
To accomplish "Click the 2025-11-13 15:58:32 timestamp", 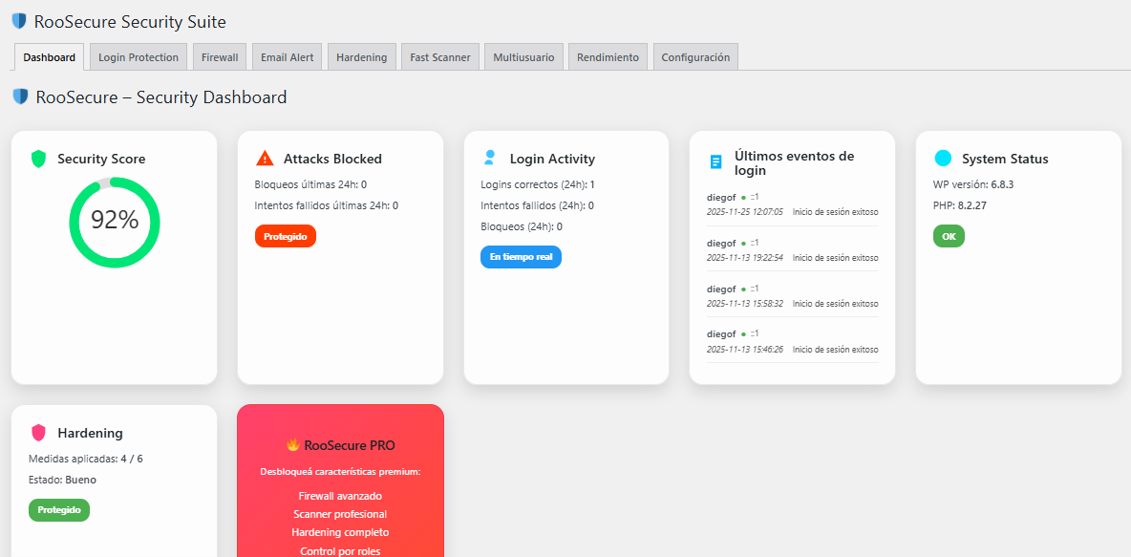I will pyautogui.click(x=744, y=304).
